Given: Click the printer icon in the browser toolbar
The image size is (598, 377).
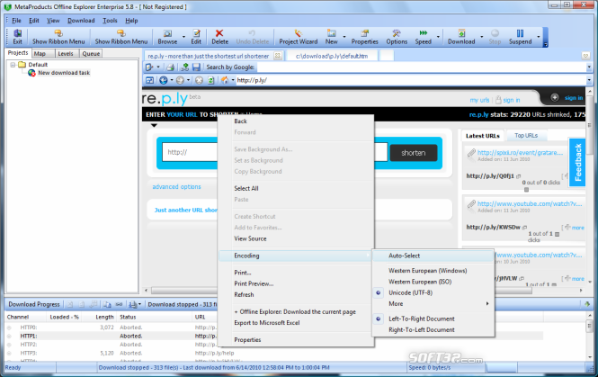Looking at the screenshot, I should (x=171, y=67).
